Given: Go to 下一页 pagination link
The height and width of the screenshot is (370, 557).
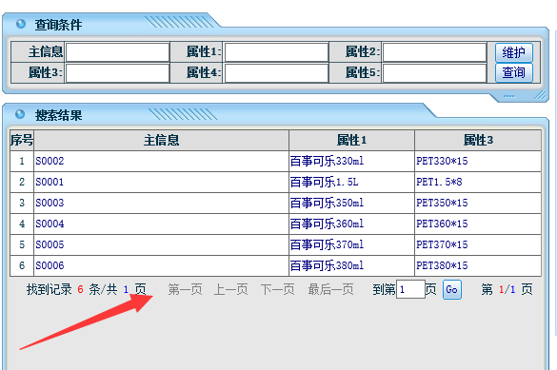Looking at the screenshot, I should click(x=277, y=289).
